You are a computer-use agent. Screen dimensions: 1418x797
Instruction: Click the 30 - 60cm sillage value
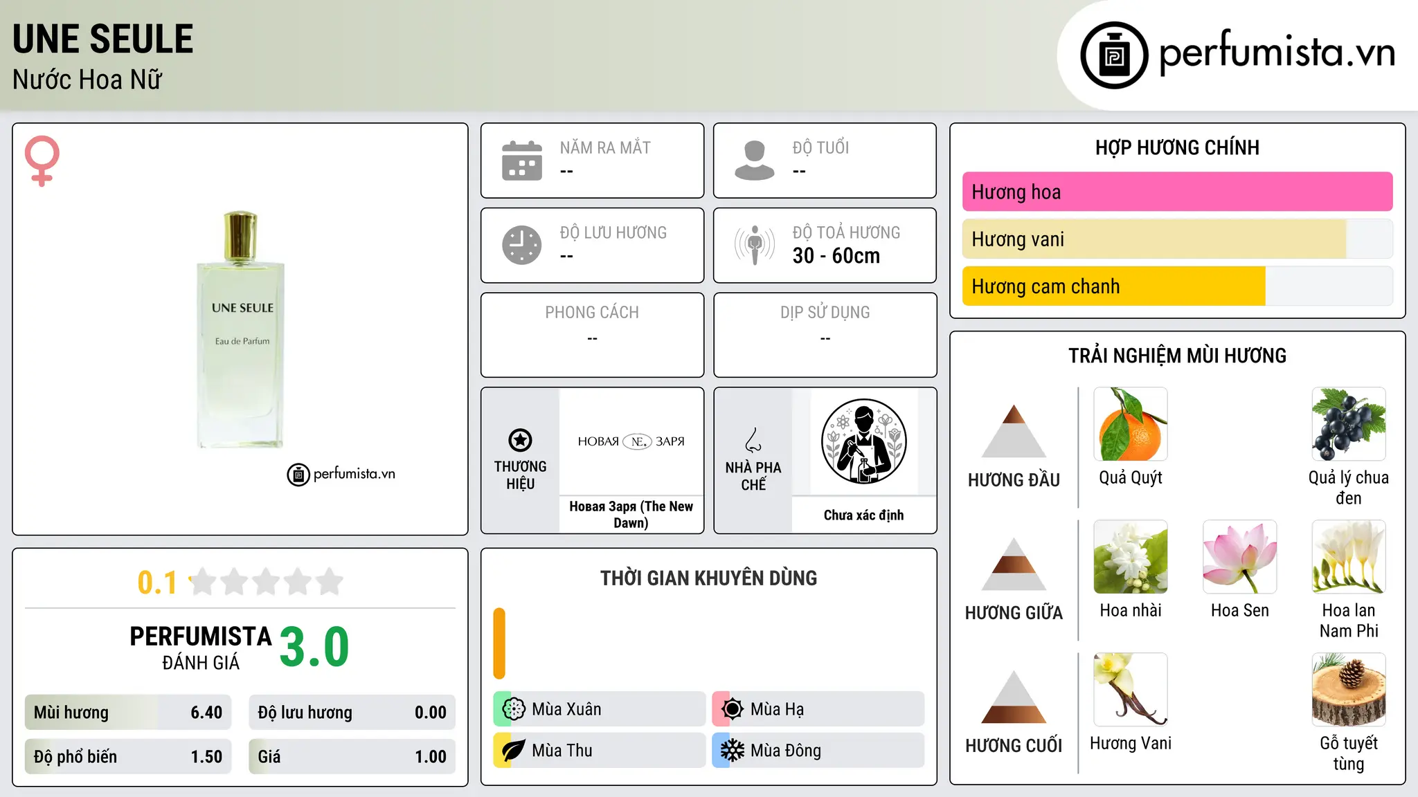[x=836, y=256]
